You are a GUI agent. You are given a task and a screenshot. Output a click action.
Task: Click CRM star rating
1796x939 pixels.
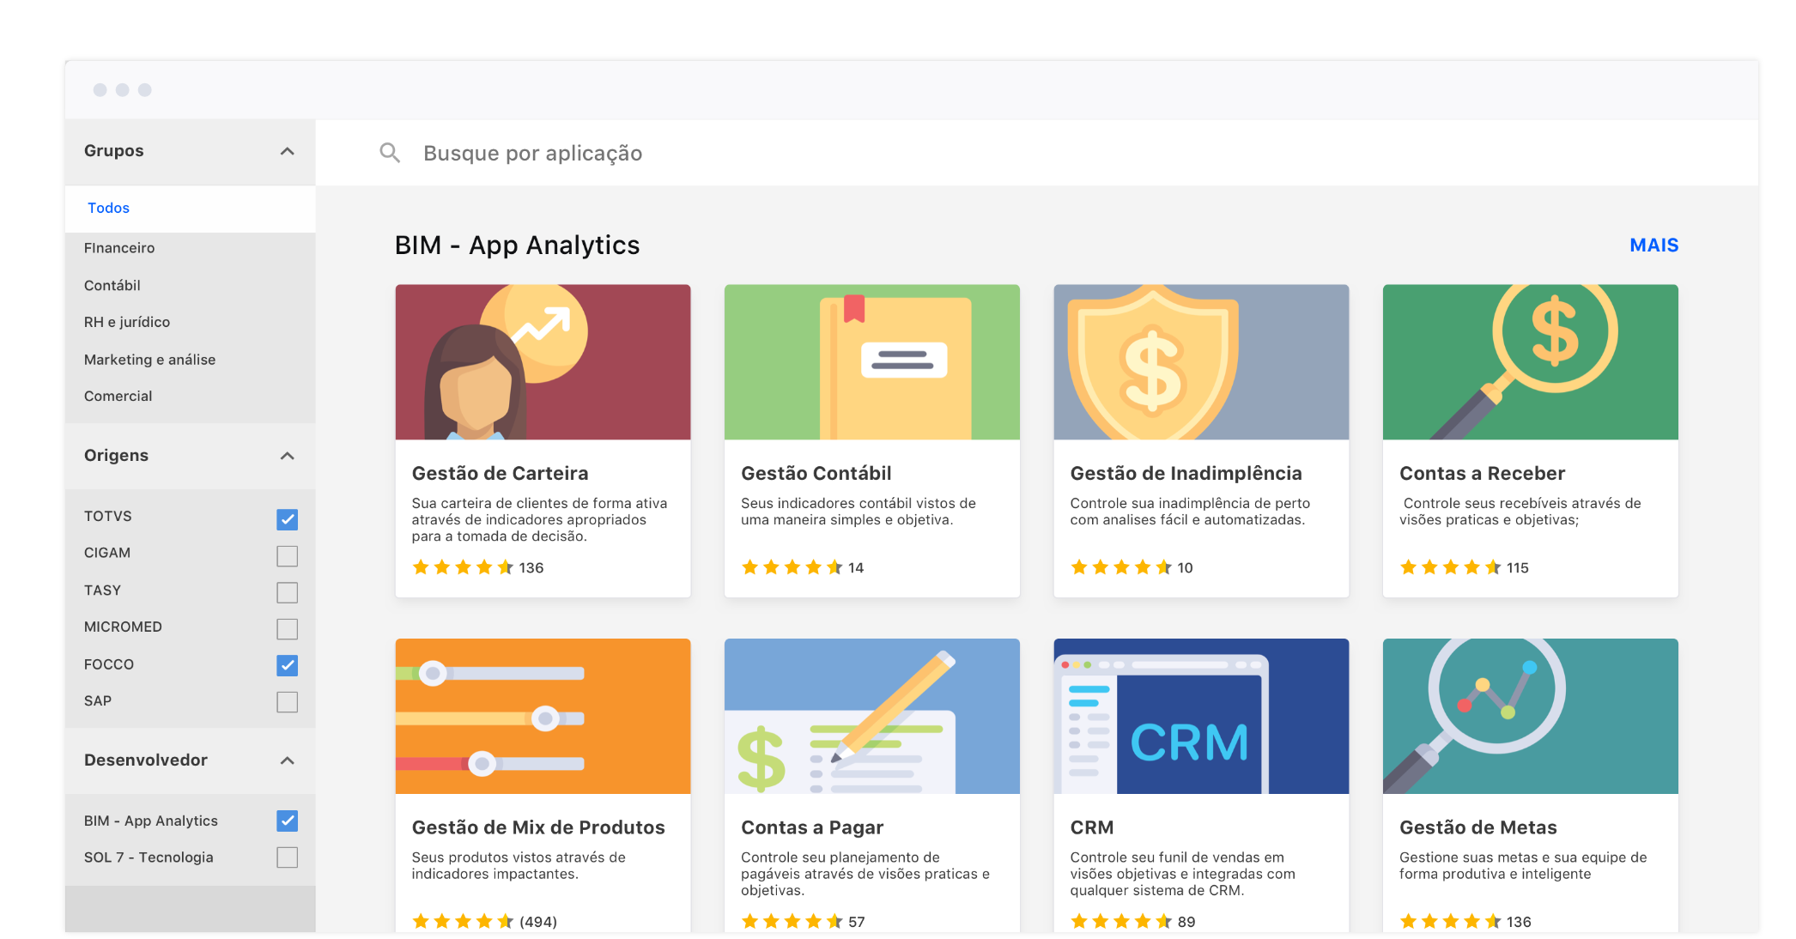(1121, 922)
